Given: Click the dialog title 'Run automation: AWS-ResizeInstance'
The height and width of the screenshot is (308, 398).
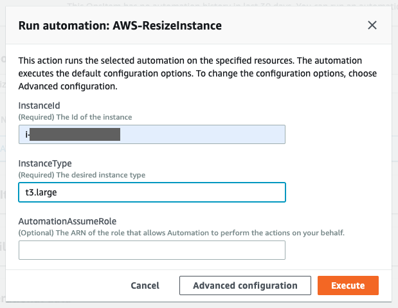Looking at the screenshot, I should 120,26.
